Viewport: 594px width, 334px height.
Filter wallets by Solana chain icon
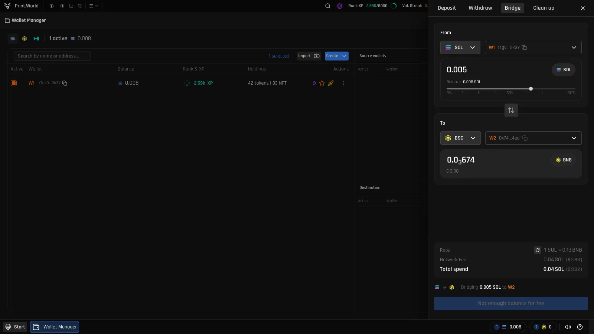click(13, 38)
